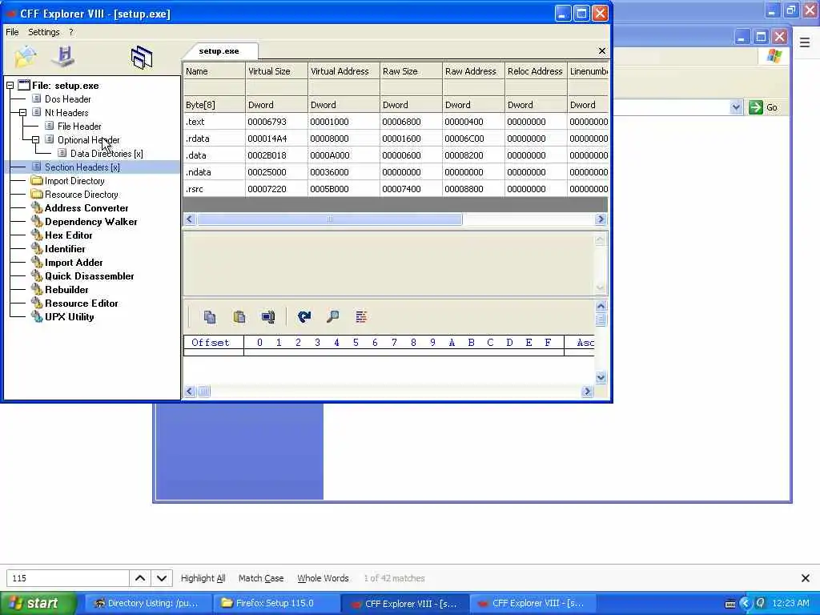The height and width of the screenshot is (615, 820).
Task: Collapse the Optional Header tree node
Action: (35, 139)
